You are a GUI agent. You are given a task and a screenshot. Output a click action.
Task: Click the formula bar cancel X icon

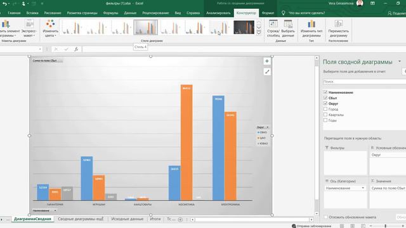[56, 49]
